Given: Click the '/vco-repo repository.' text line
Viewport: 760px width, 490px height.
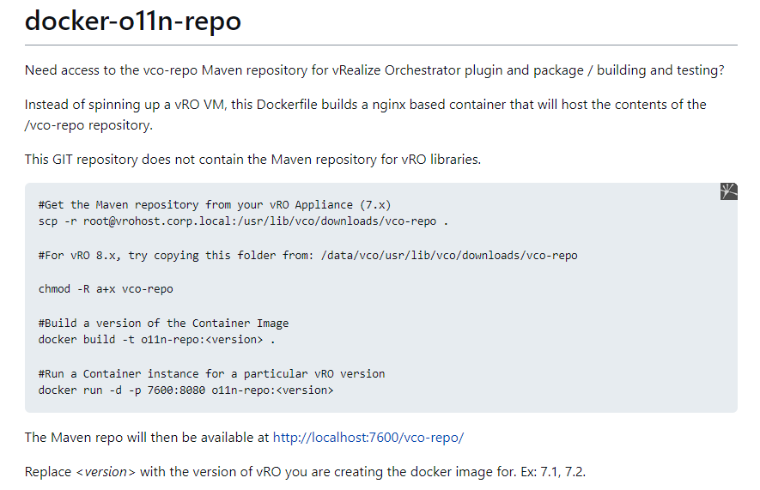Looking at the screenshot, I should click(x=88, y=125).
